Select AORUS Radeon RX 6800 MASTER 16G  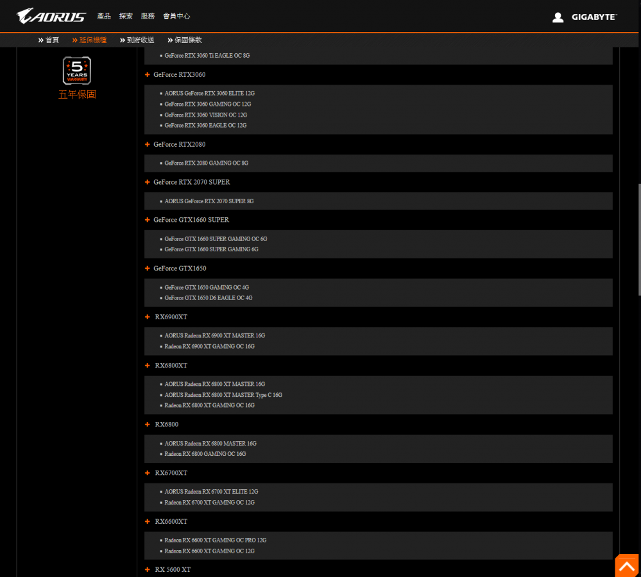click(x=210, y=444)
